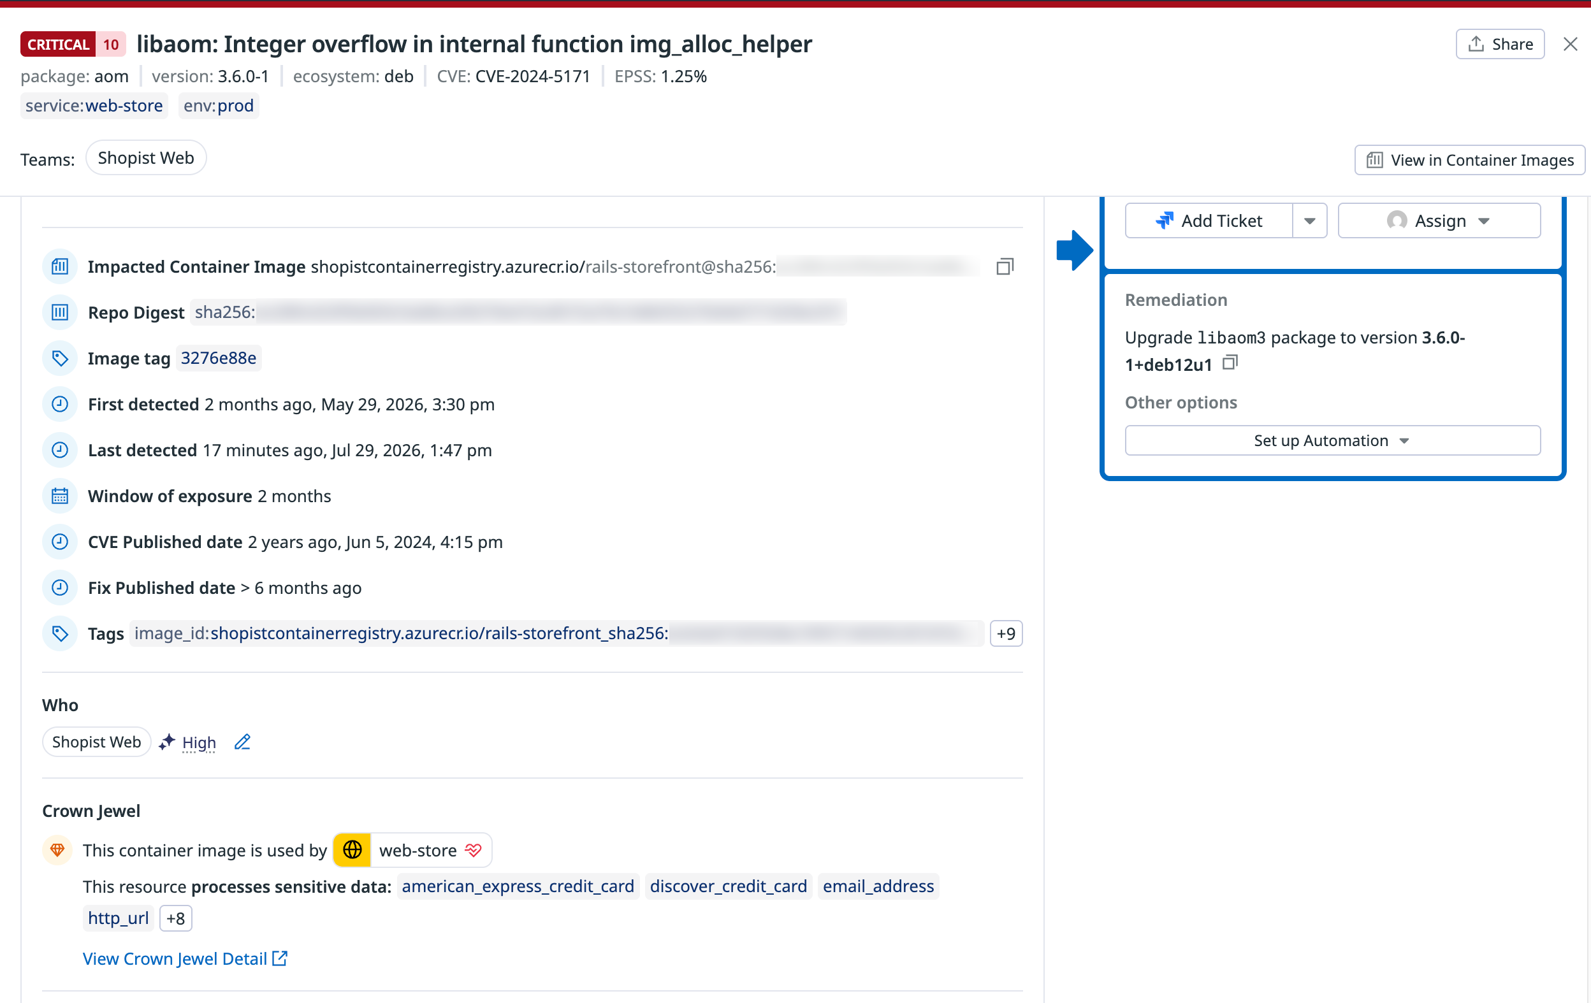Click the Fix Published date clock icon
This screenshot has width=1591, height=1003.
coord(60,588)
